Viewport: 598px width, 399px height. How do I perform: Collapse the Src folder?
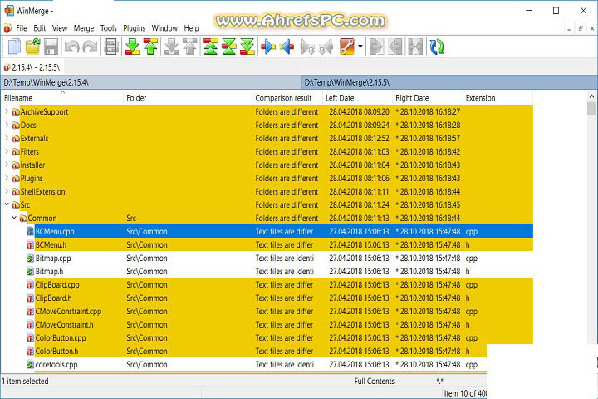(x=7, y=204)
